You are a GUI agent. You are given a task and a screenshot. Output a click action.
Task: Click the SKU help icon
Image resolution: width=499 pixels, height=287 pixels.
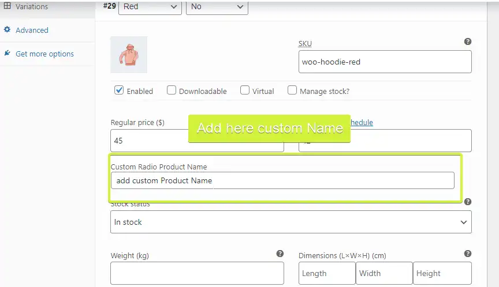(467, 41)
